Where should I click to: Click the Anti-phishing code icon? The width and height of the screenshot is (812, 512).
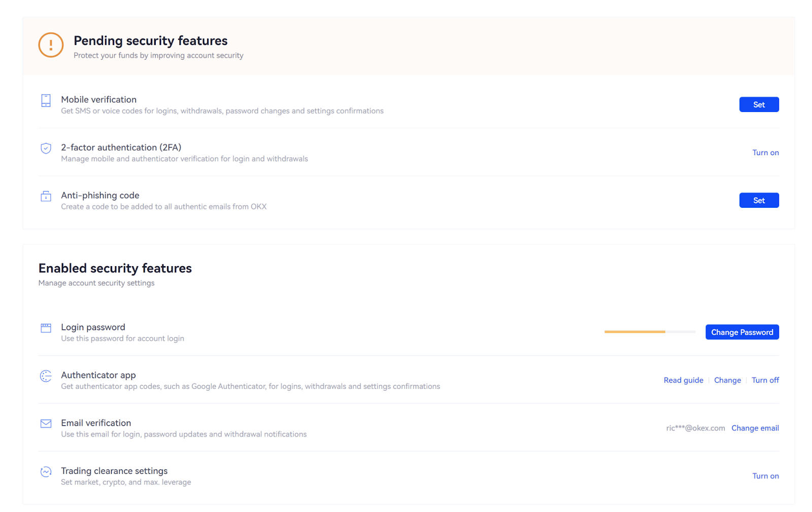coord(46,196)
